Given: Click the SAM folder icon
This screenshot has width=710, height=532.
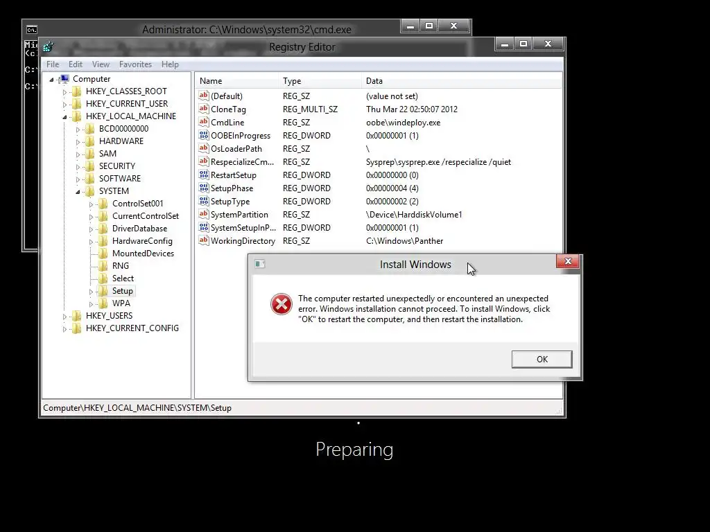Looking at the screenshot, I should [x=90, y=154].
